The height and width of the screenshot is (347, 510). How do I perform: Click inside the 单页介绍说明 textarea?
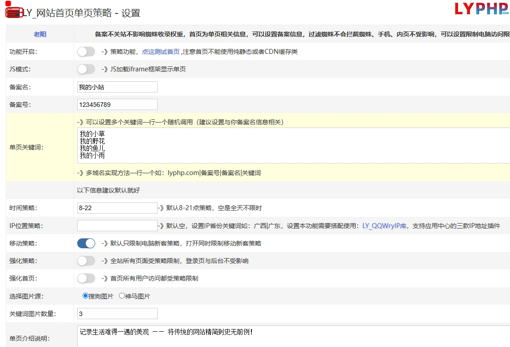coord(293,336)
